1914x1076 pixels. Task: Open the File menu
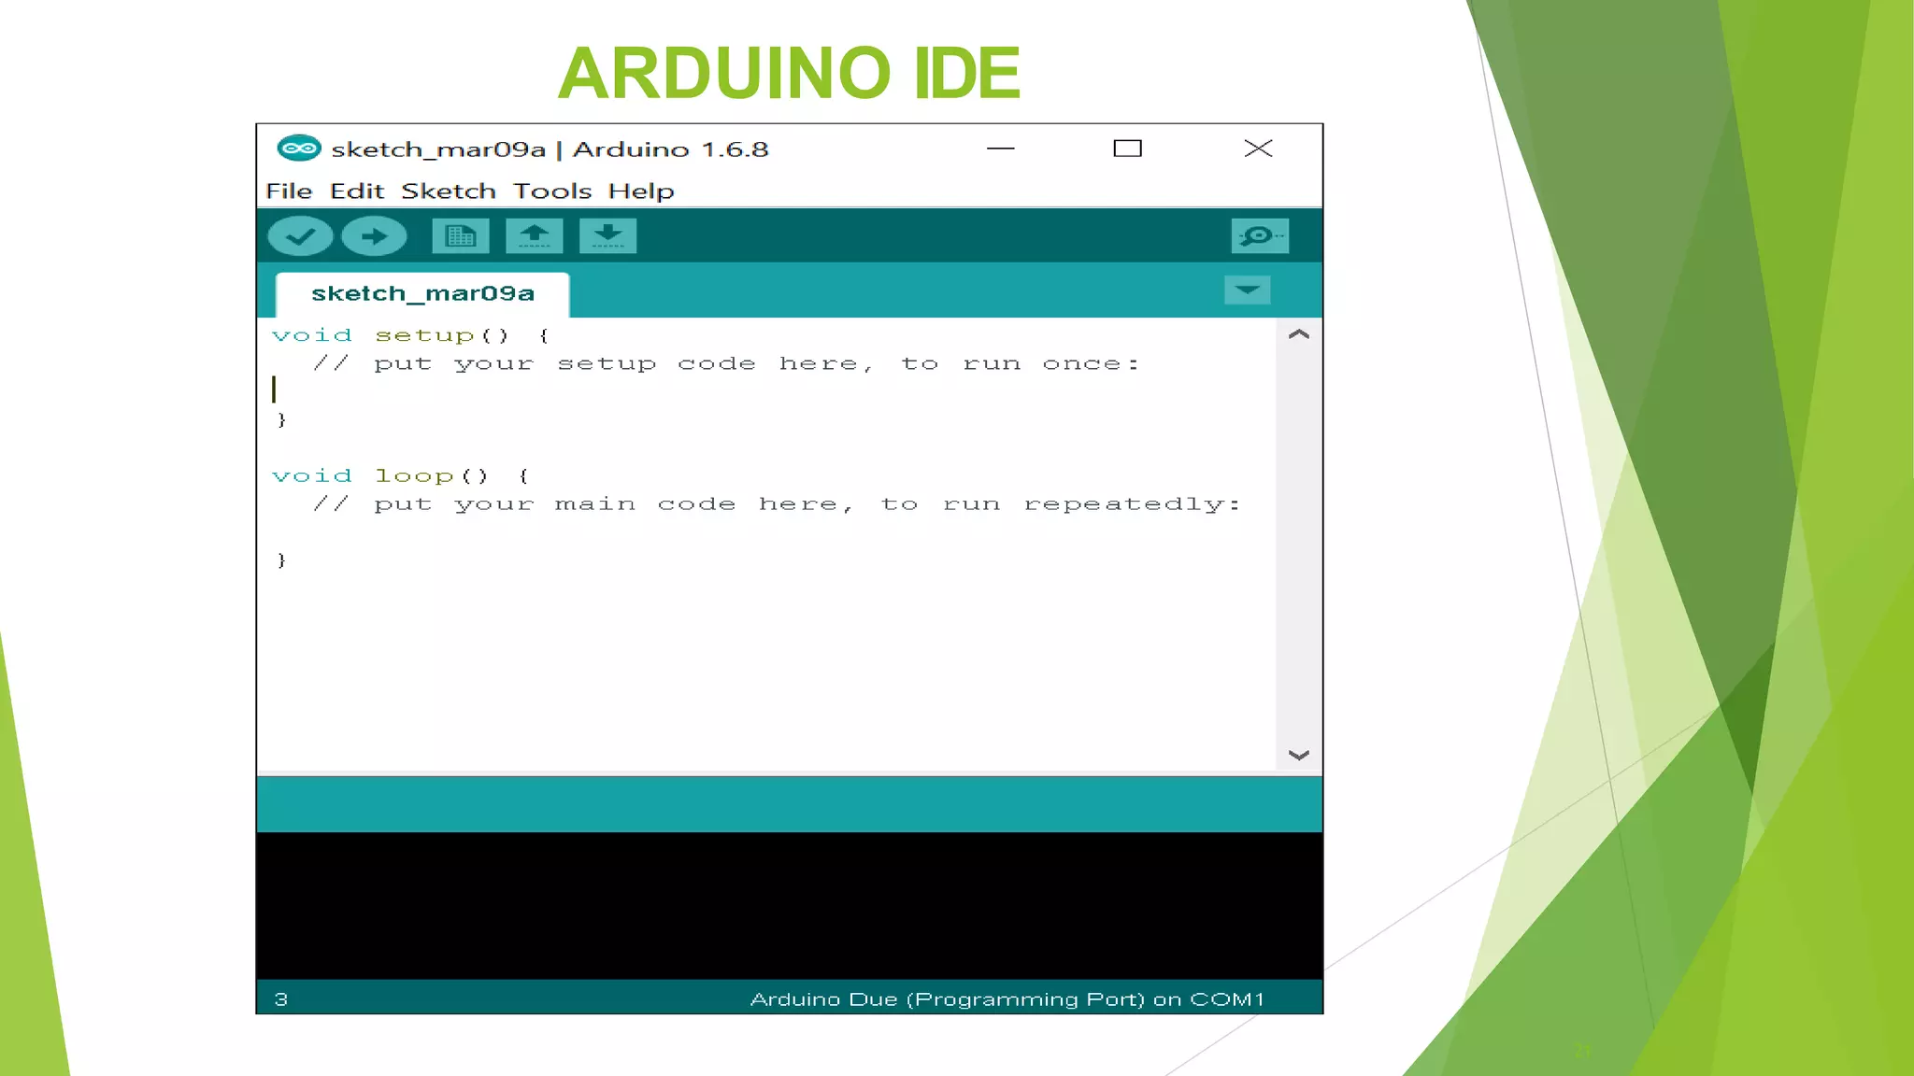point(289,191)
